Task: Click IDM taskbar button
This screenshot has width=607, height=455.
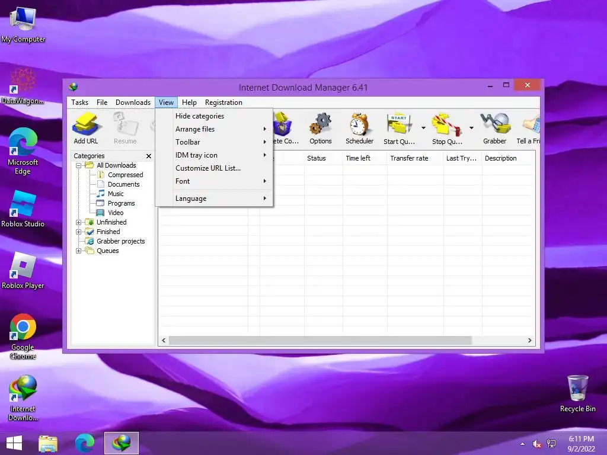Action: tap(121, 443)
